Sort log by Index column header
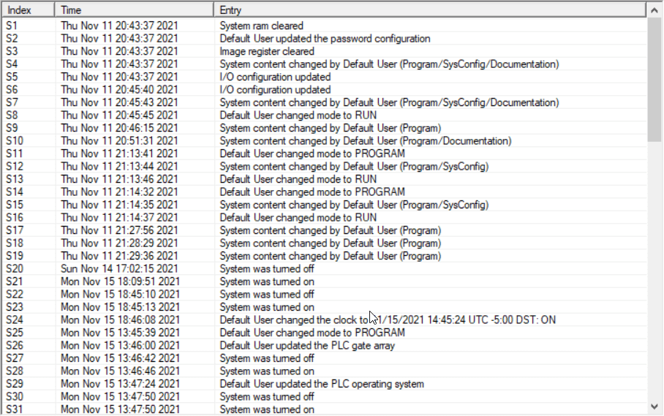This screenshot has height=416, width=664. point(28,10)
